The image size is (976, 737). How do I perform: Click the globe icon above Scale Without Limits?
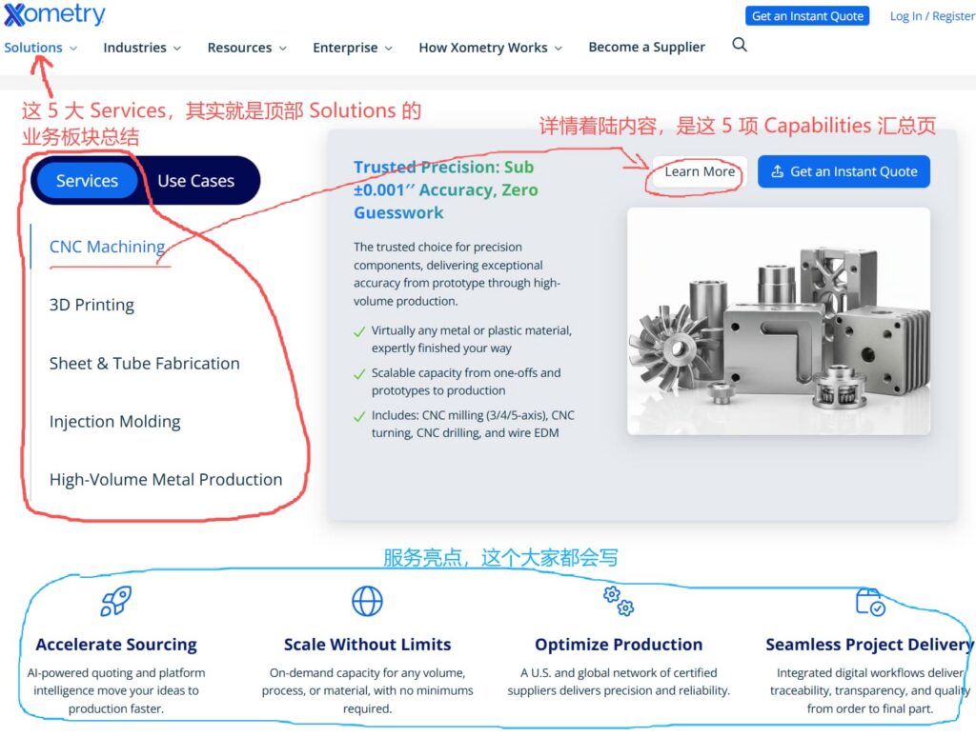pos(367,601)
